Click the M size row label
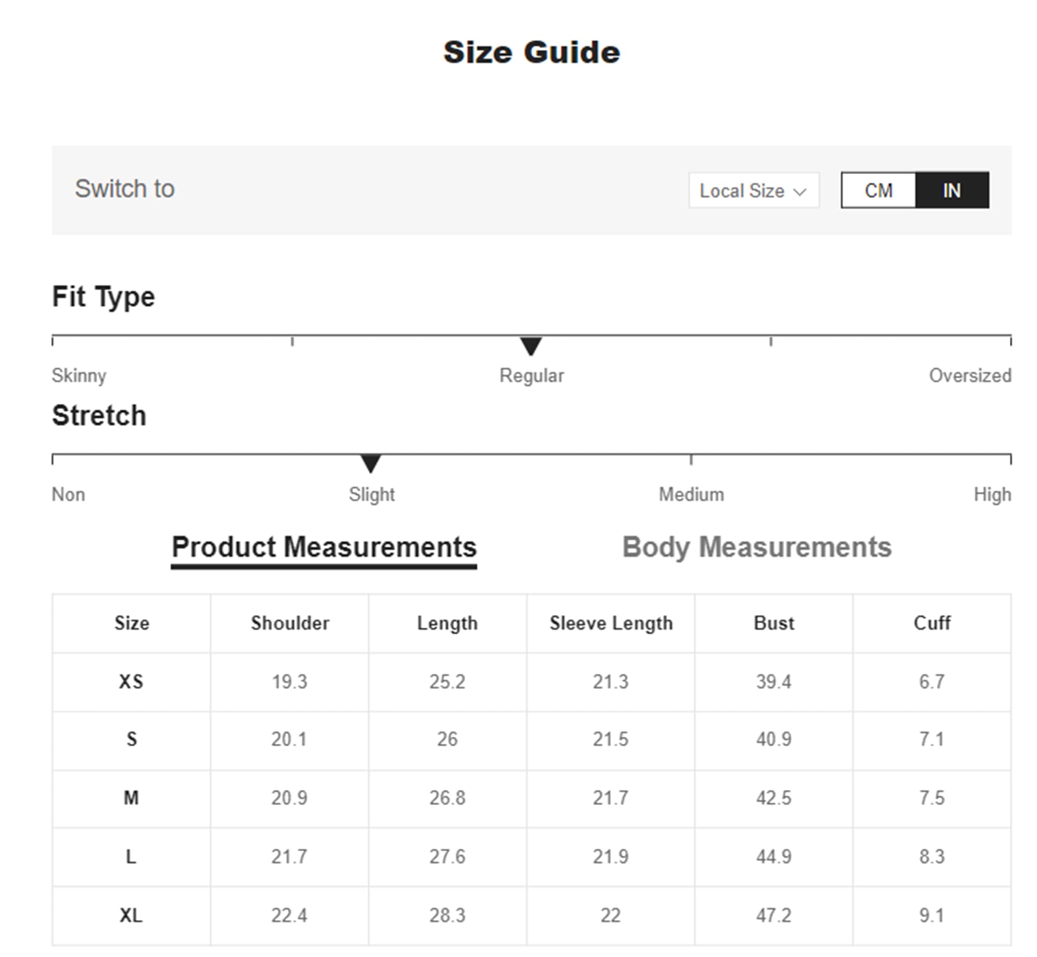Viewport: 1037px width, 957px height. (131, 798)
